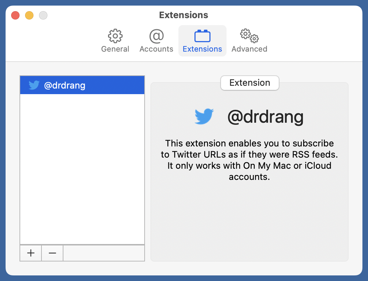Open the Accounts preferences tab label
Image resolution: width=368 pixels, height=281 pixels.
156,49
